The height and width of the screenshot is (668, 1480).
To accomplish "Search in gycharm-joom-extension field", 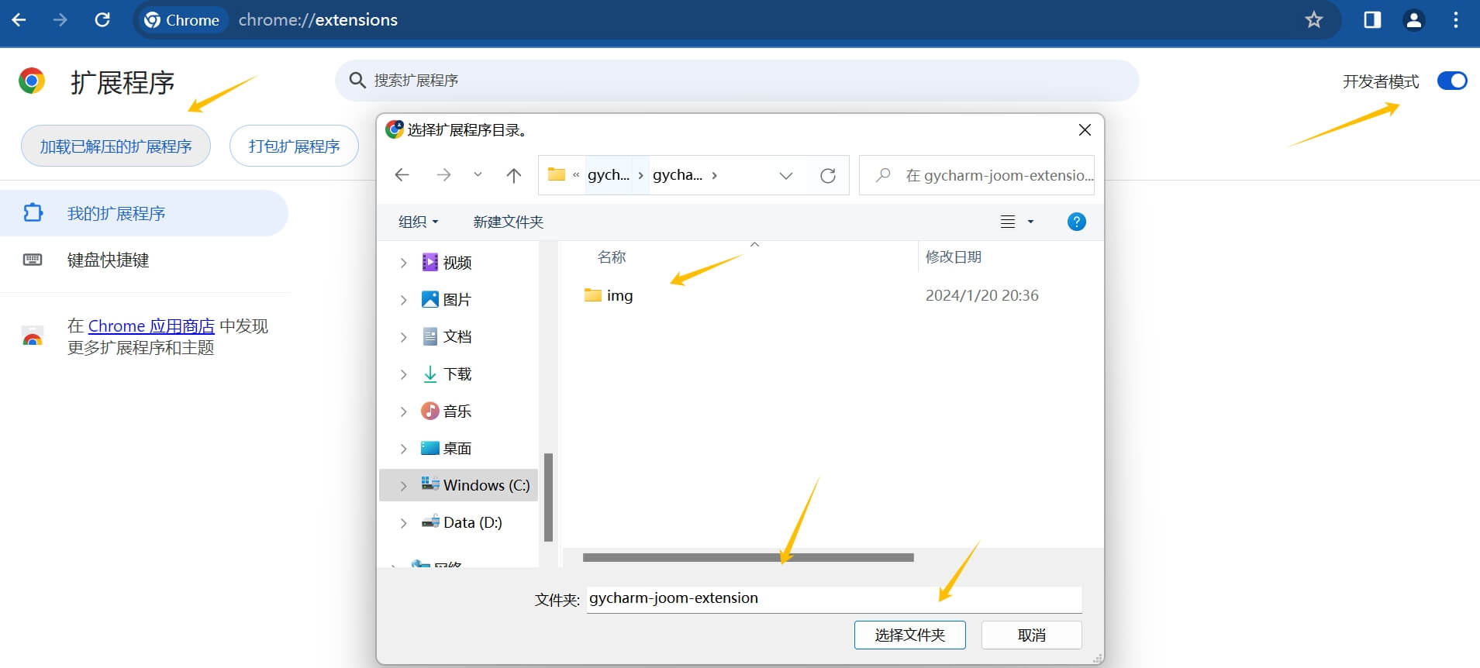I will coord(977,175).
